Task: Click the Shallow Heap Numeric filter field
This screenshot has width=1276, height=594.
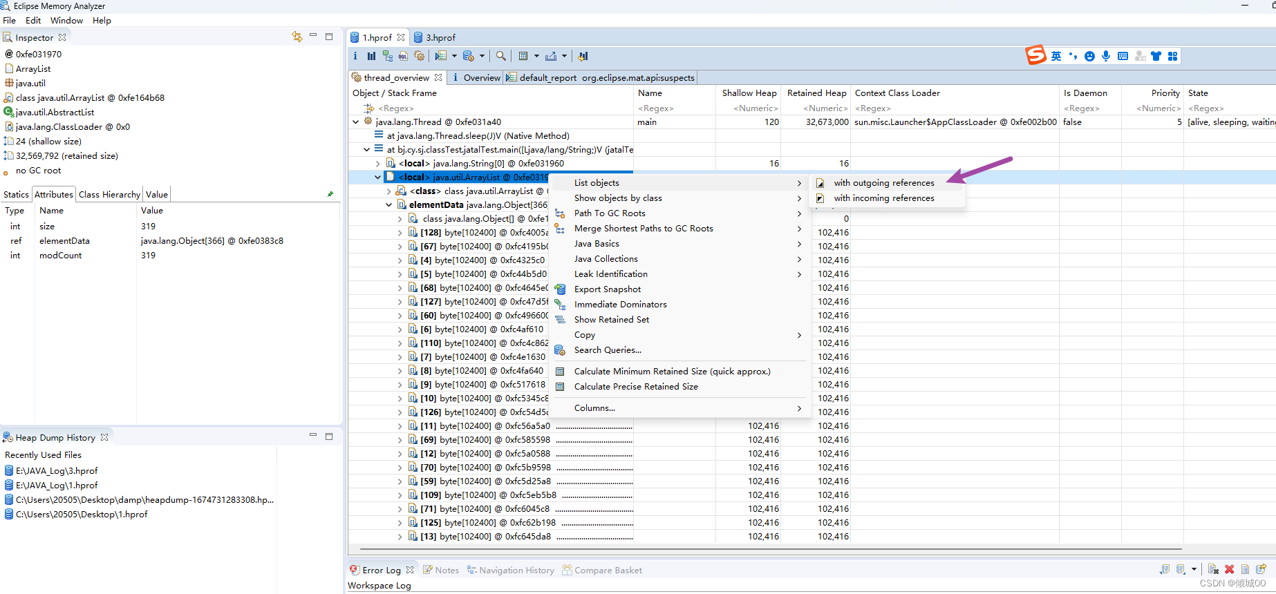Action: pos(749,108)
